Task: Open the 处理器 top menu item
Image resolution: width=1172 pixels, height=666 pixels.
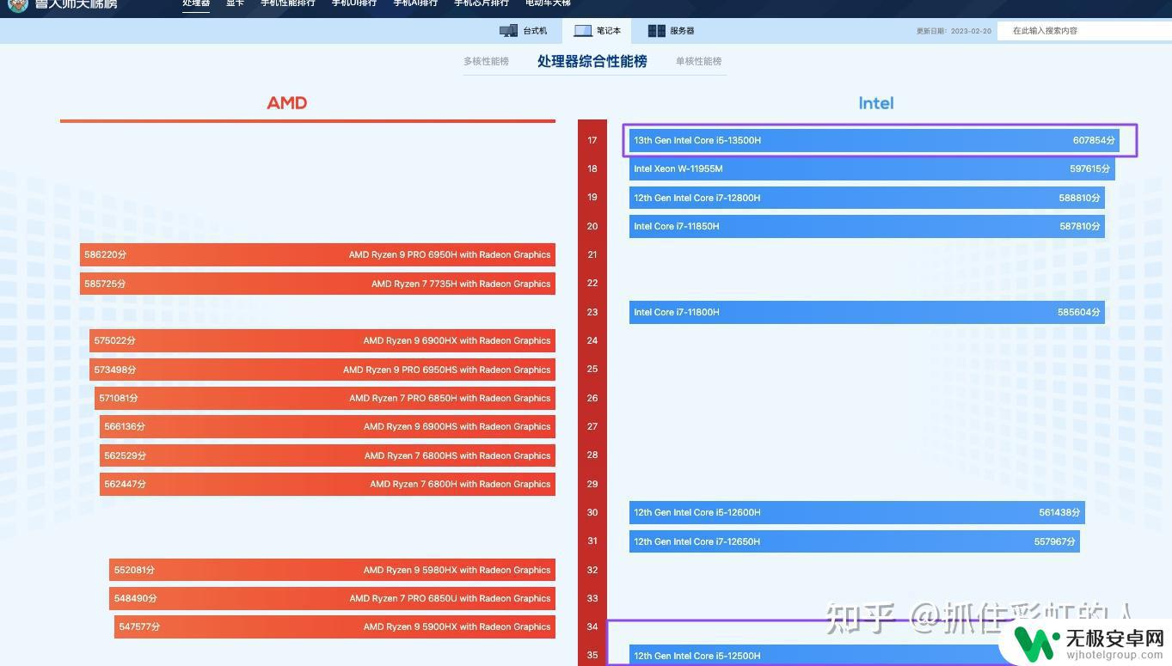Action: 196,3
